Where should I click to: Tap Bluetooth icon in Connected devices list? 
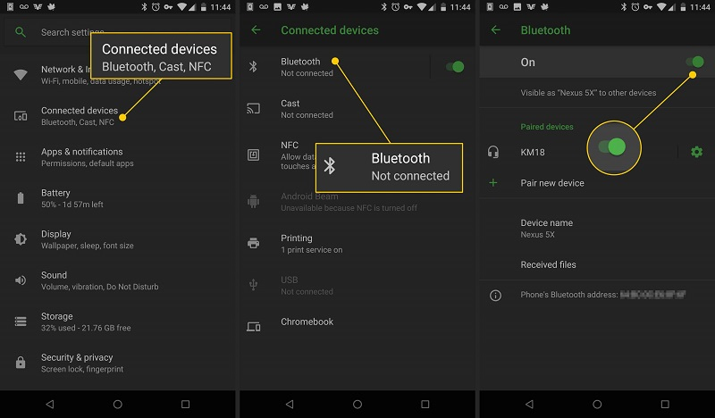[x=253, y=67]
